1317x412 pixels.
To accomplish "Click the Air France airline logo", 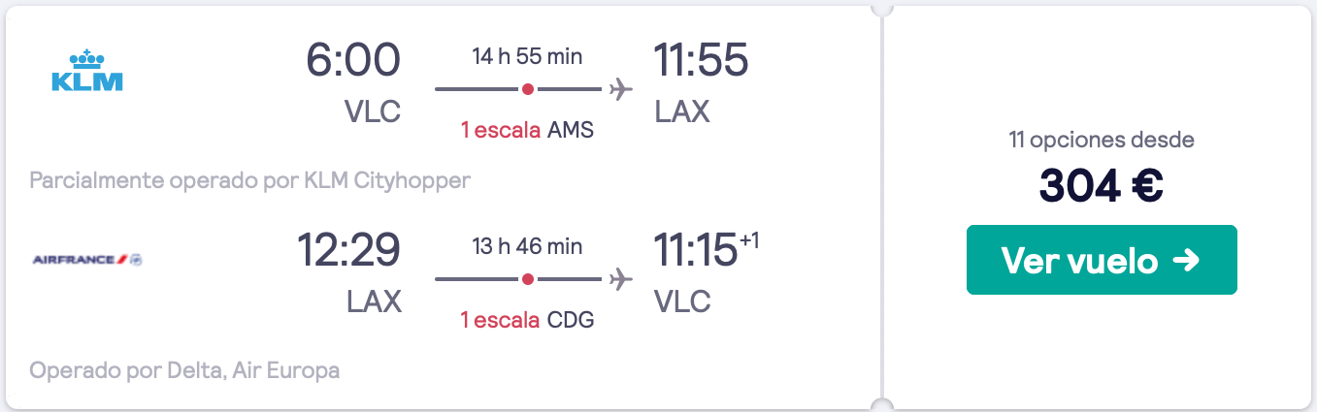I will click(x=87, y=260).
